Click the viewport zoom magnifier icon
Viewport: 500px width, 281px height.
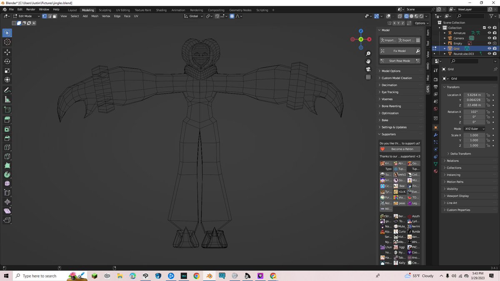[368, 54]
